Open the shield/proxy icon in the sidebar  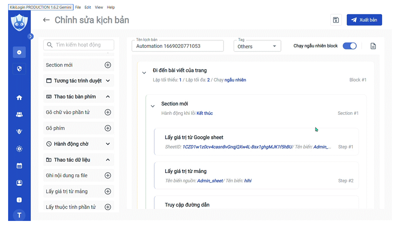click(x=19, y=68)
